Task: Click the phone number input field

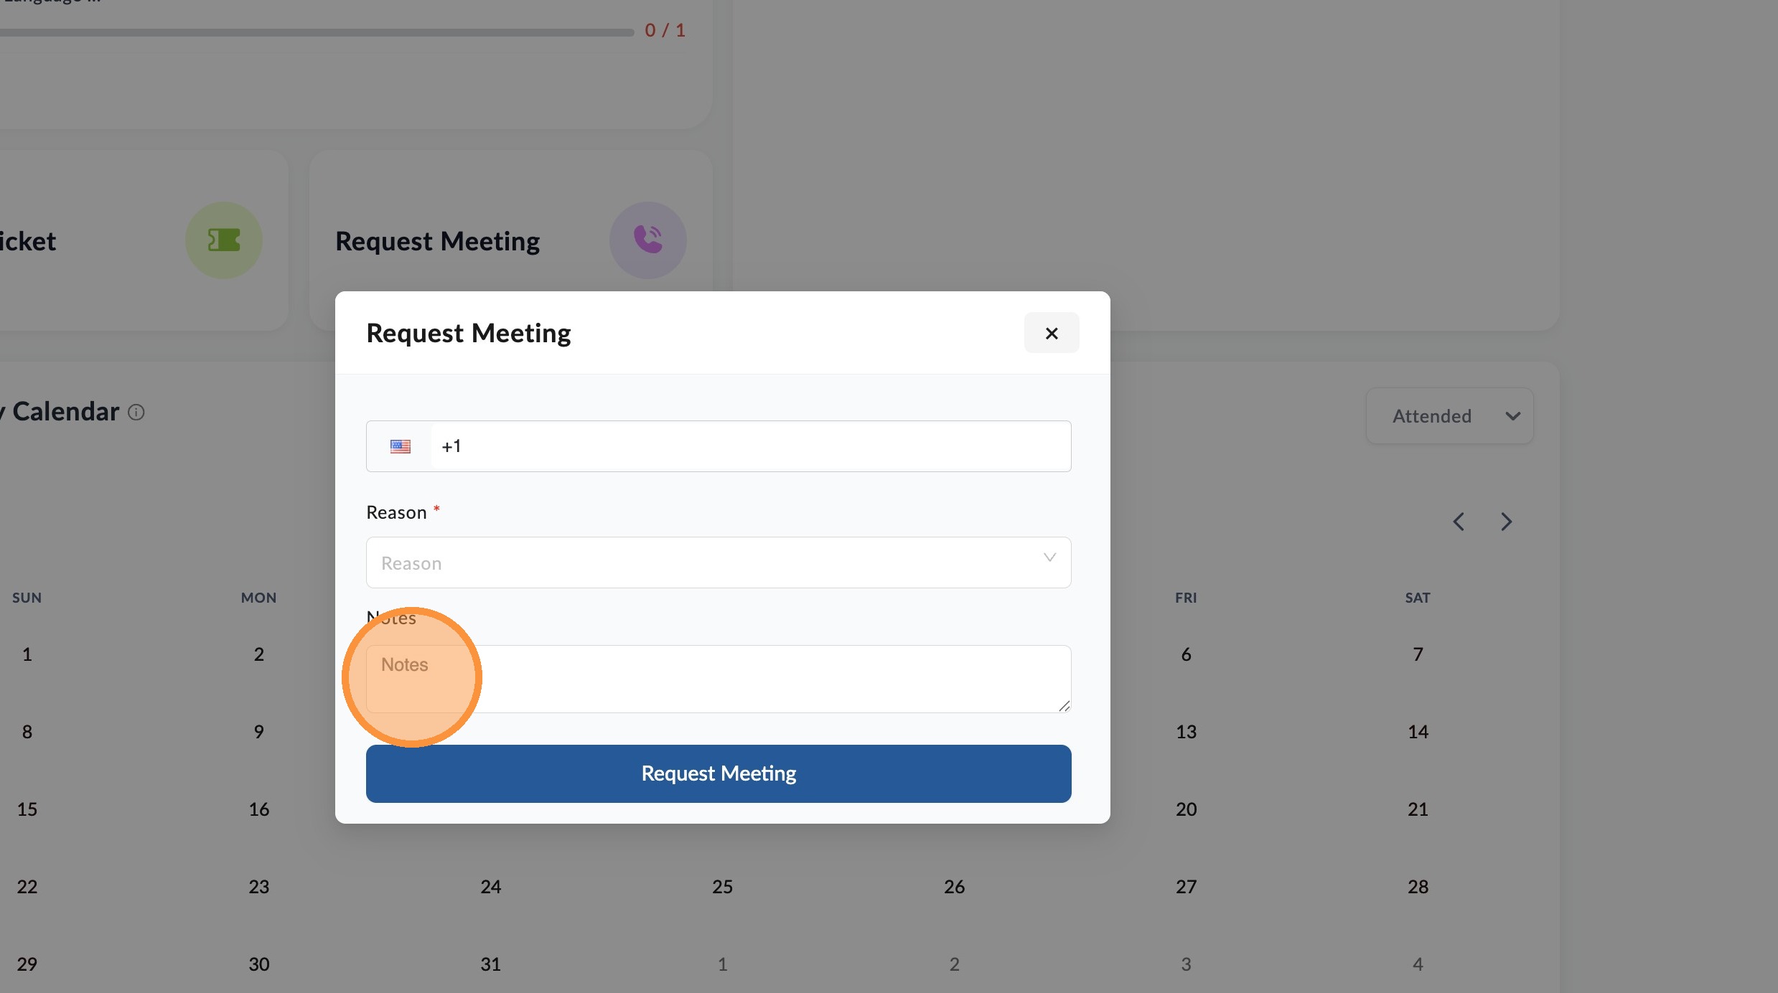Action: coord(751,446)
